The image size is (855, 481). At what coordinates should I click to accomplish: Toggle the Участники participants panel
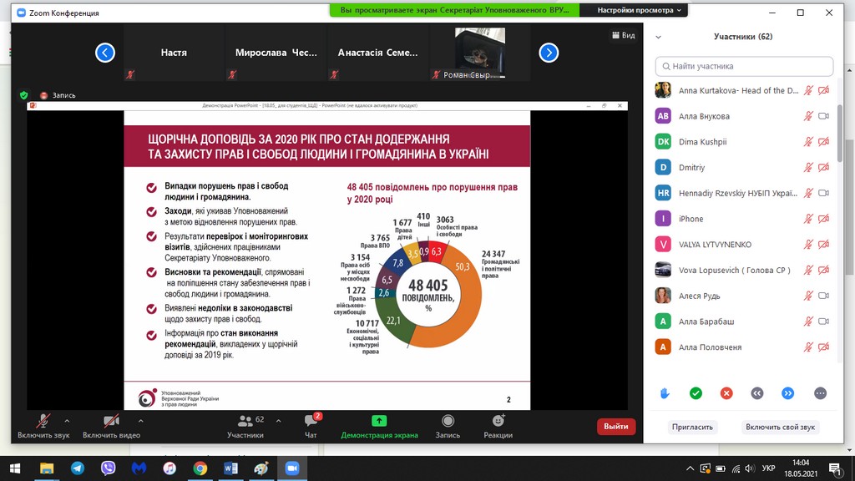point(245,425)
